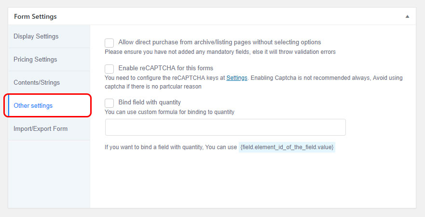Click the Form Settings panel title

coord(35,16)
